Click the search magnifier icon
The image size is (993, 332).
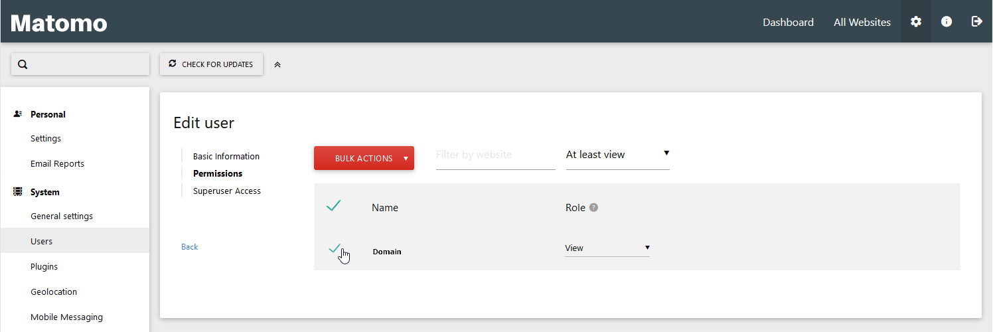[23, 64]
